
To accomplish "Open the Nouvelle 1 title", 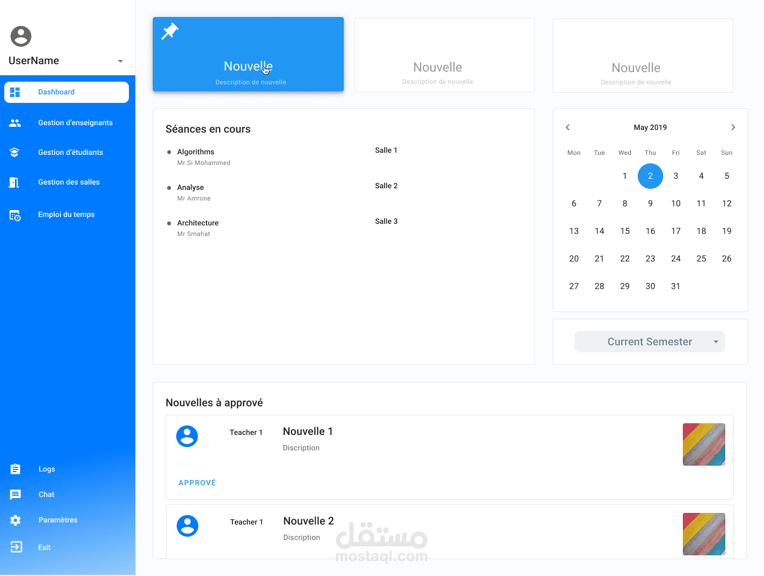I will (308, 432).
